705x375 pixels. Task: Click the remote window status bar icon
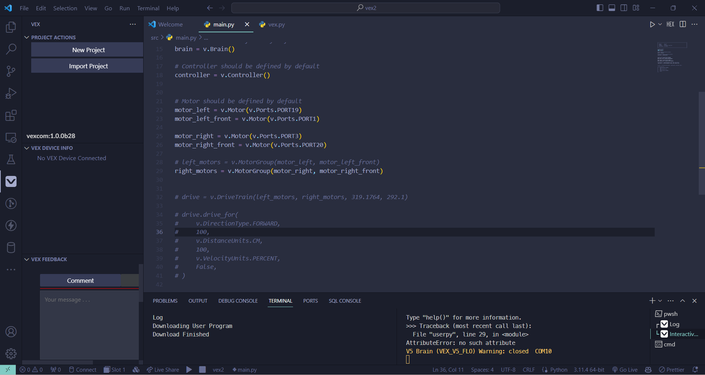click(x=8, y=369)
